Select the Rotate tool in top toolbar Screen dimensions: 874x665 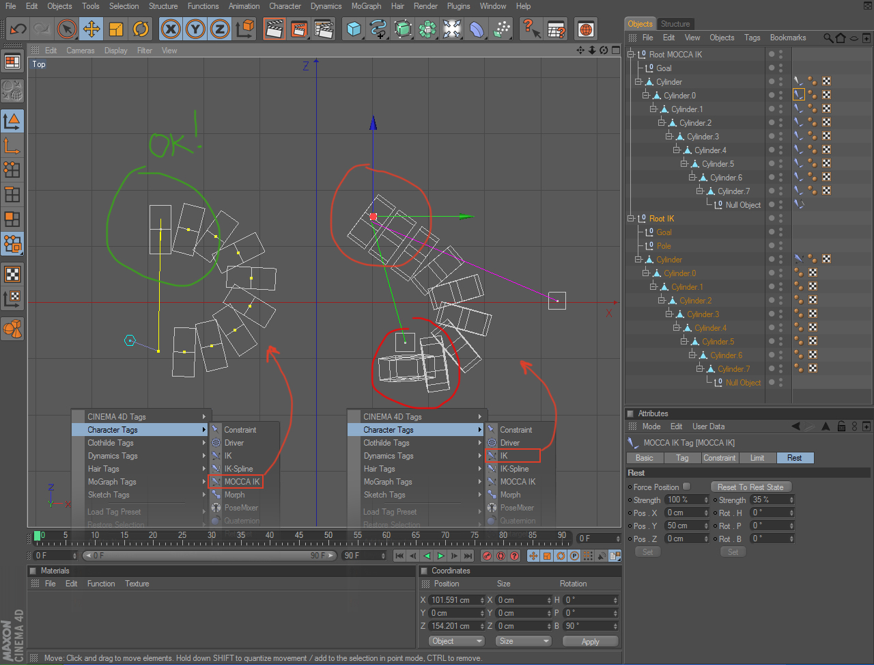141,29
